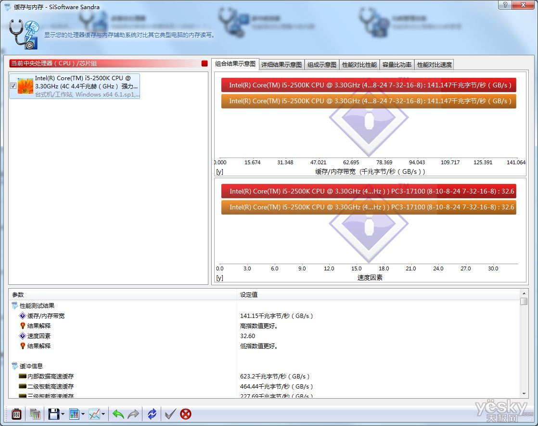Click the memory chip icon beside 内部数据高速缓存
This screenshot has height=426, width=538.
click(23, 376)
